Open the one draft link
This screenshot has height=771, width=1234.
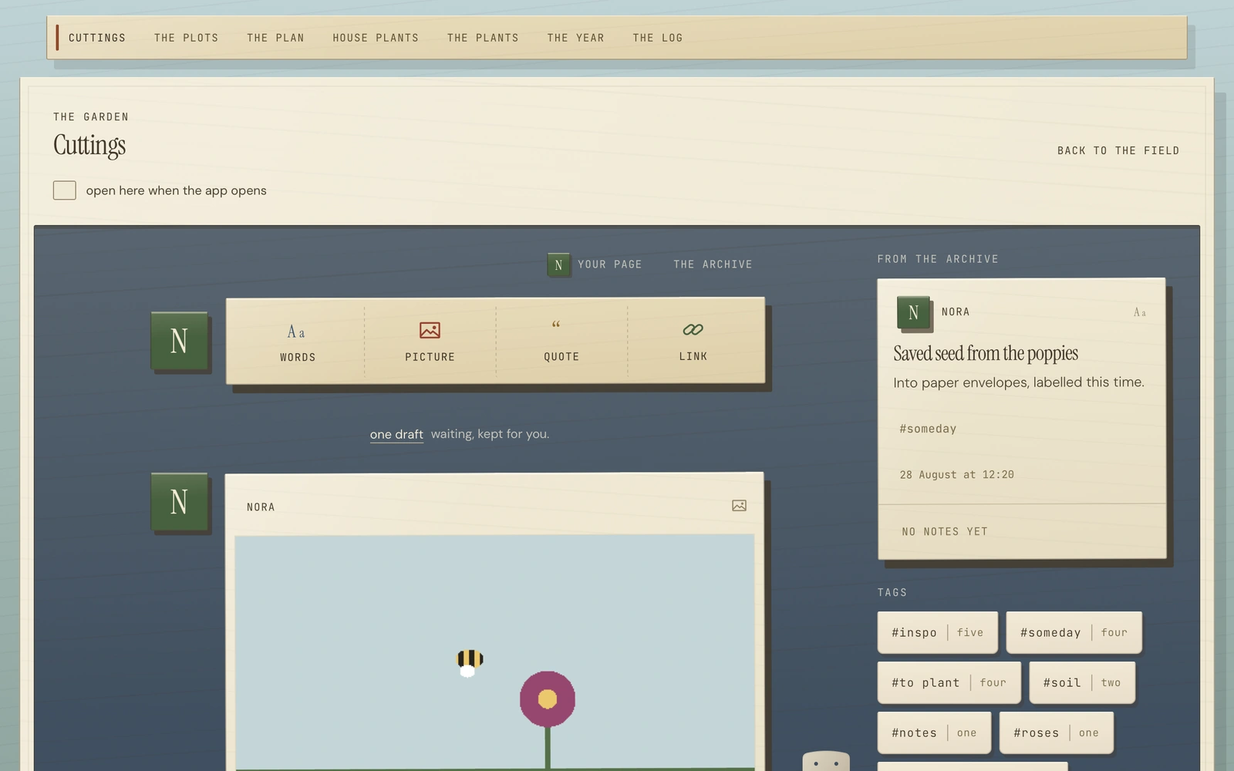(396, 434)
